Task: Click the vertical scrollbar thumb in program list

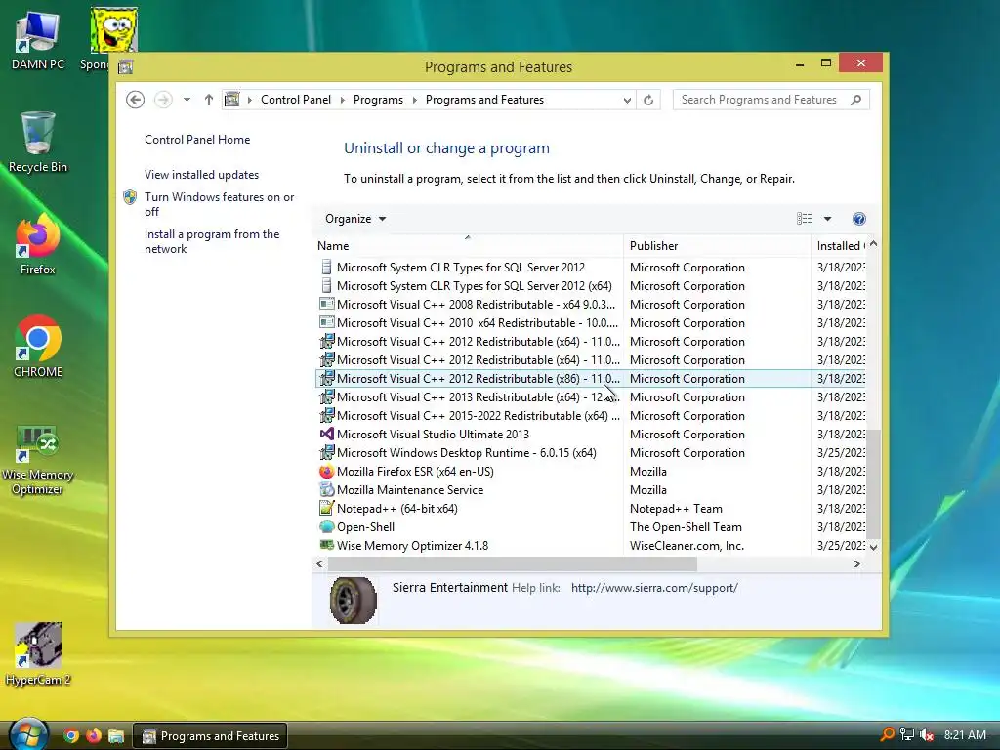Action: point(873,484)
